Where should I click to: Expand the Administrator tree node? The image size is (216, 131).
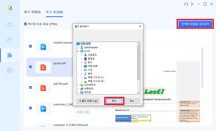pyautogui.click(x=78, y=47)
